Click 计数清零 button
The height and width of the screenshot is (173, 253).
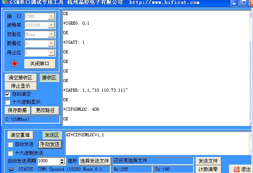point(208,169)
